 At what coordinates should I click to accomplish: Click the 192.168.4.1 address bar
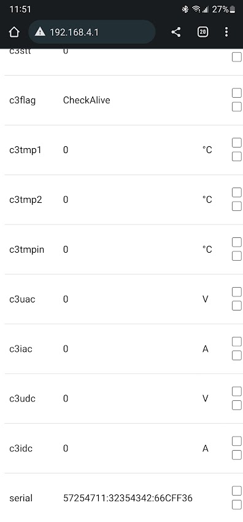tap(92, 32)
